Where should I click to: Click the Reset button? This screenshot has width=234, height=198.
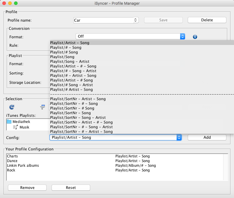point(71,187)
